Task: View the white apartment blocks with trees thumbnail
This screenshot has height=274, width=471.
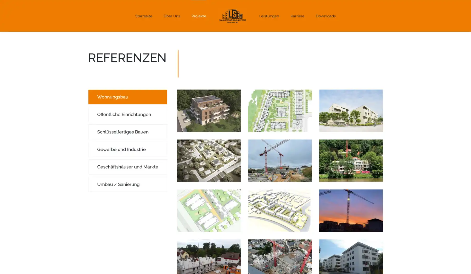Action: pos(351,111)
